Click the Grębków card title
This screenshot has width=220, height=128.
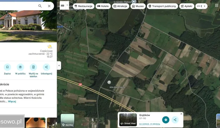point(145,115)
